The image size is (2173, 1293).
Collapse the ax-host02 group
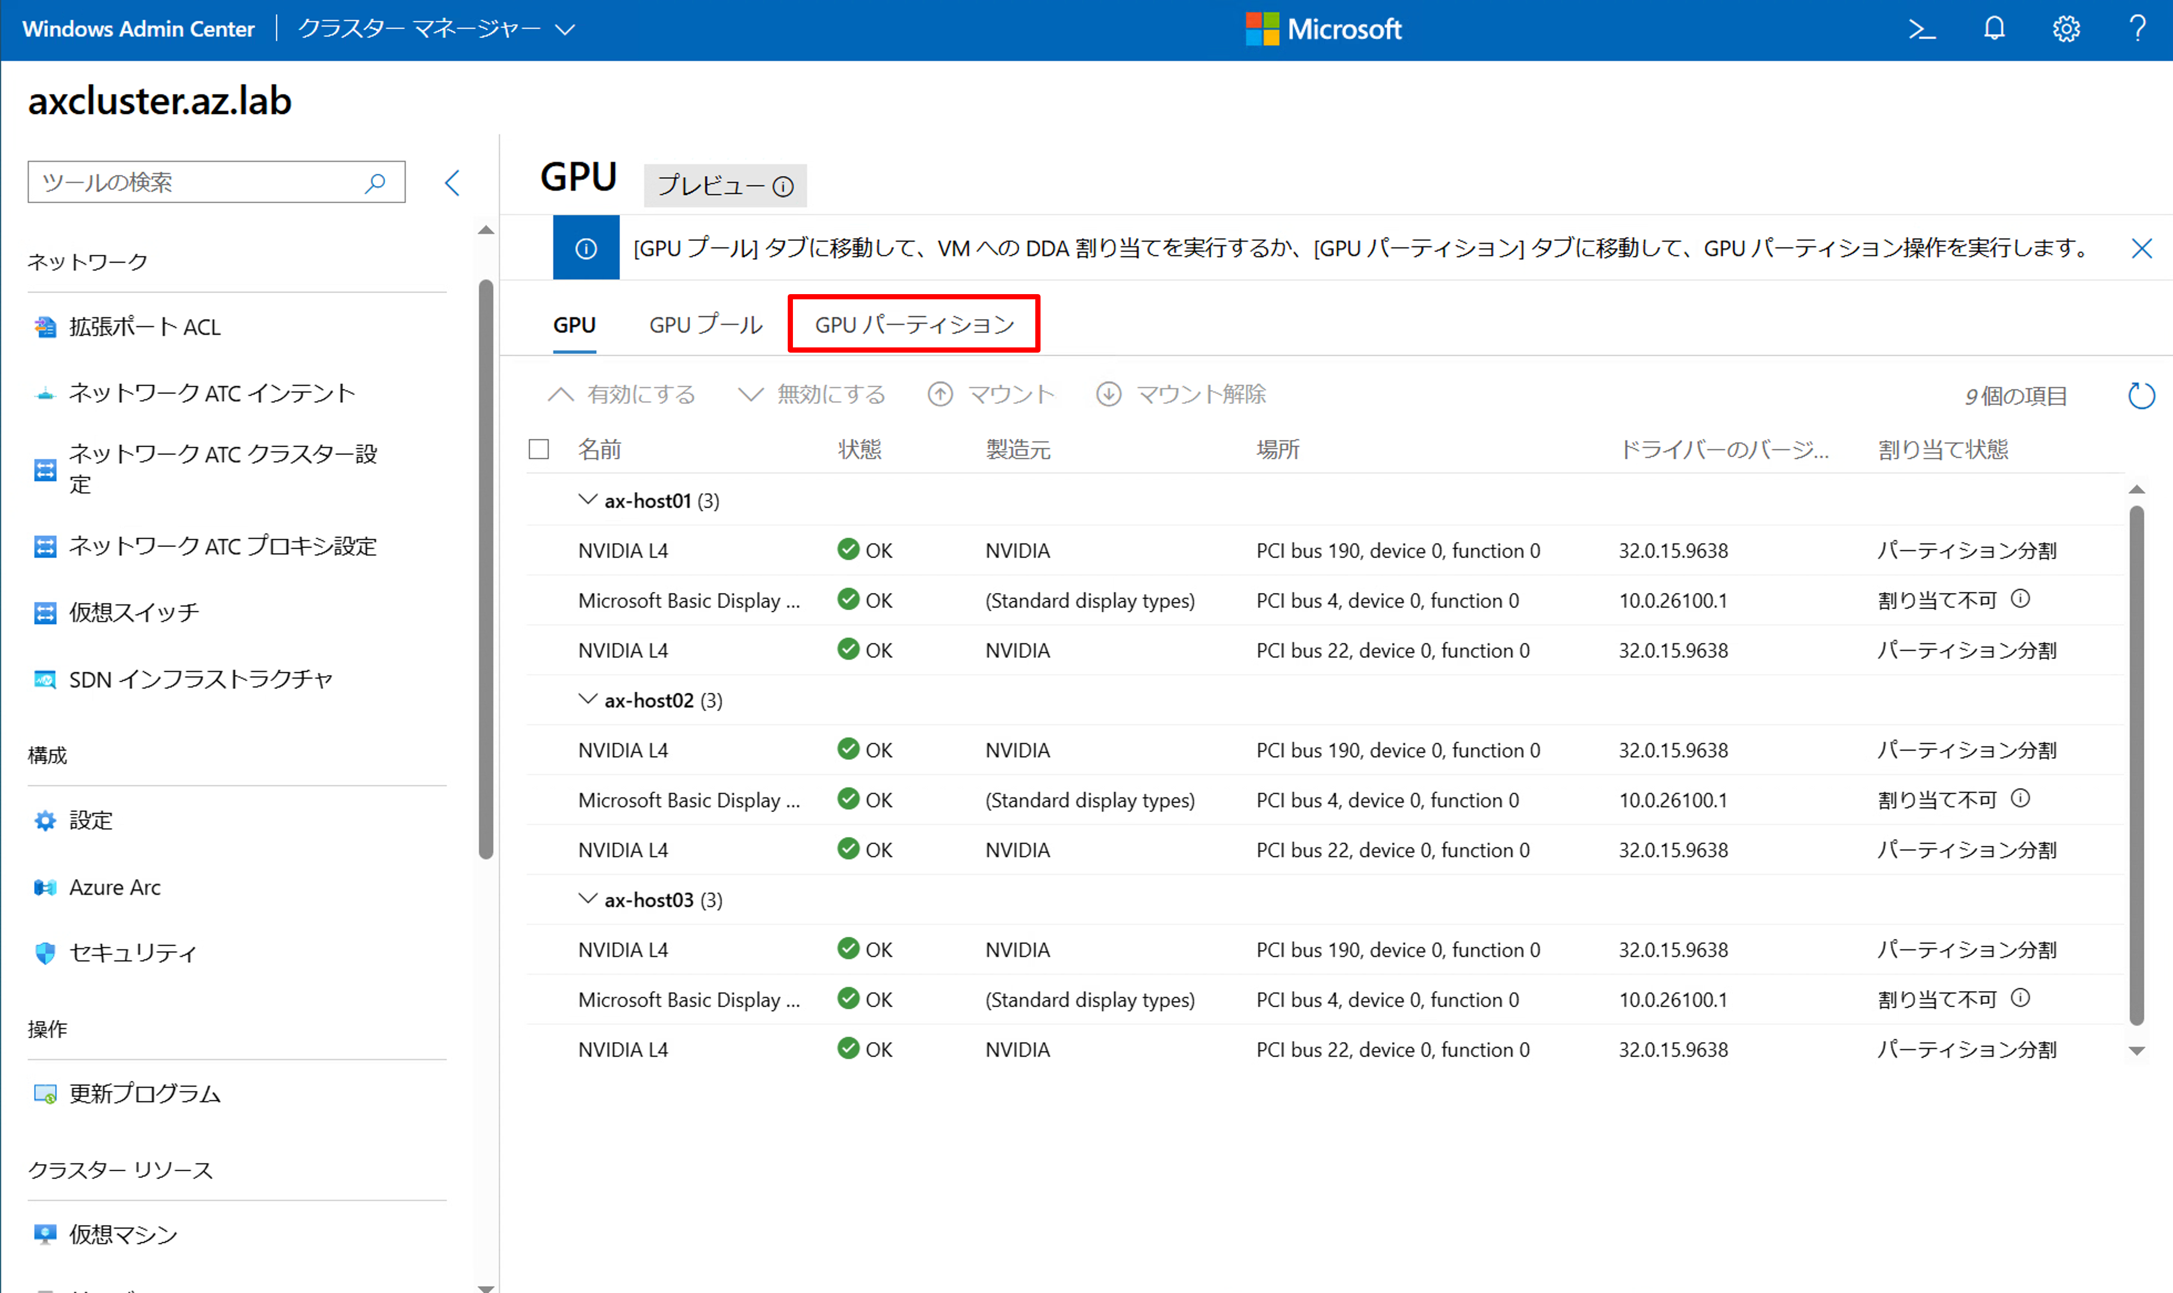[588, 700]
